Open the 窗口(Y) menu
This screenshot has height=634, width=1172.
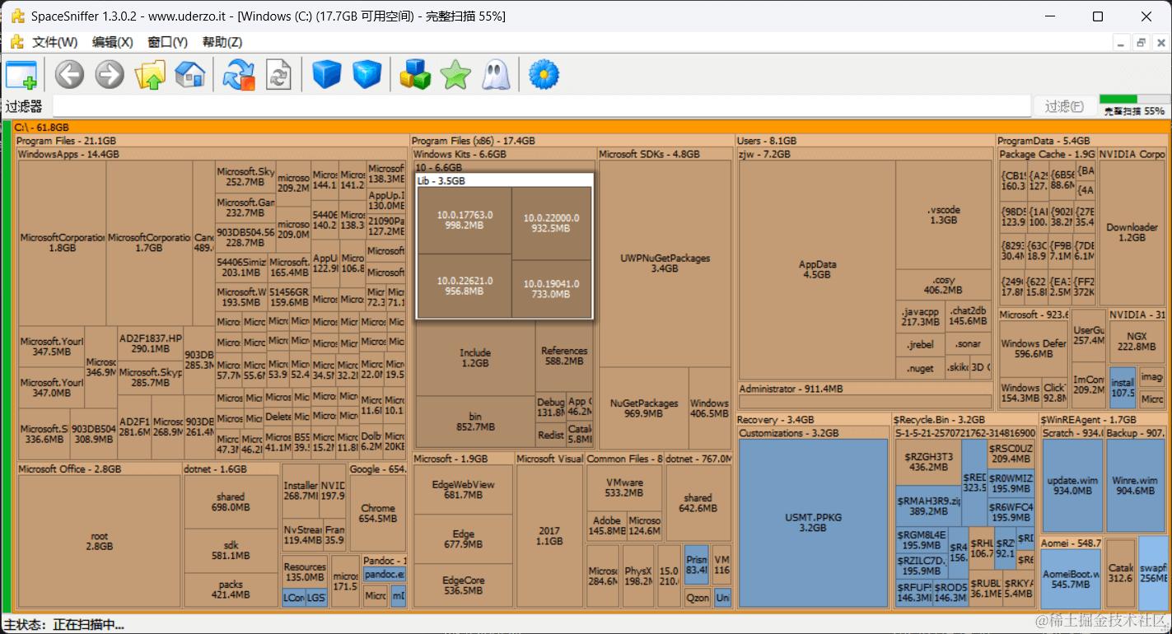168,42
